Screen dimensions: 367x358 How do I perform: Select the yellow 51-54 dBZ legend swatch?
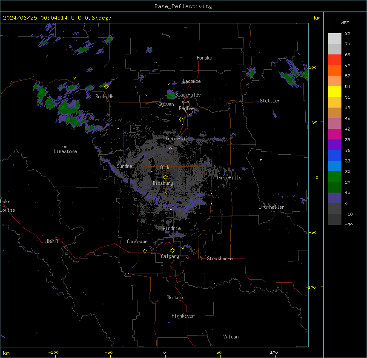(335, 91)
